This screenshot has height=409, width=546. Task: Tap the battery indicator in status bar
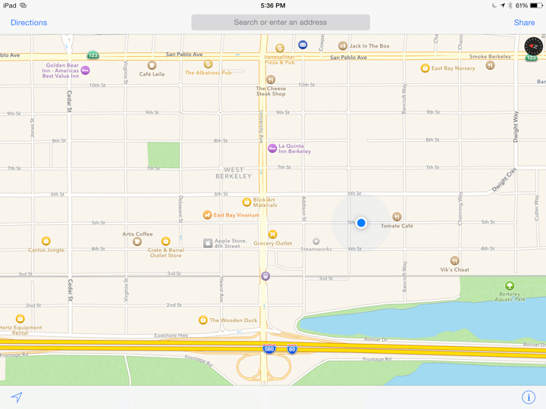click(536, 5)
